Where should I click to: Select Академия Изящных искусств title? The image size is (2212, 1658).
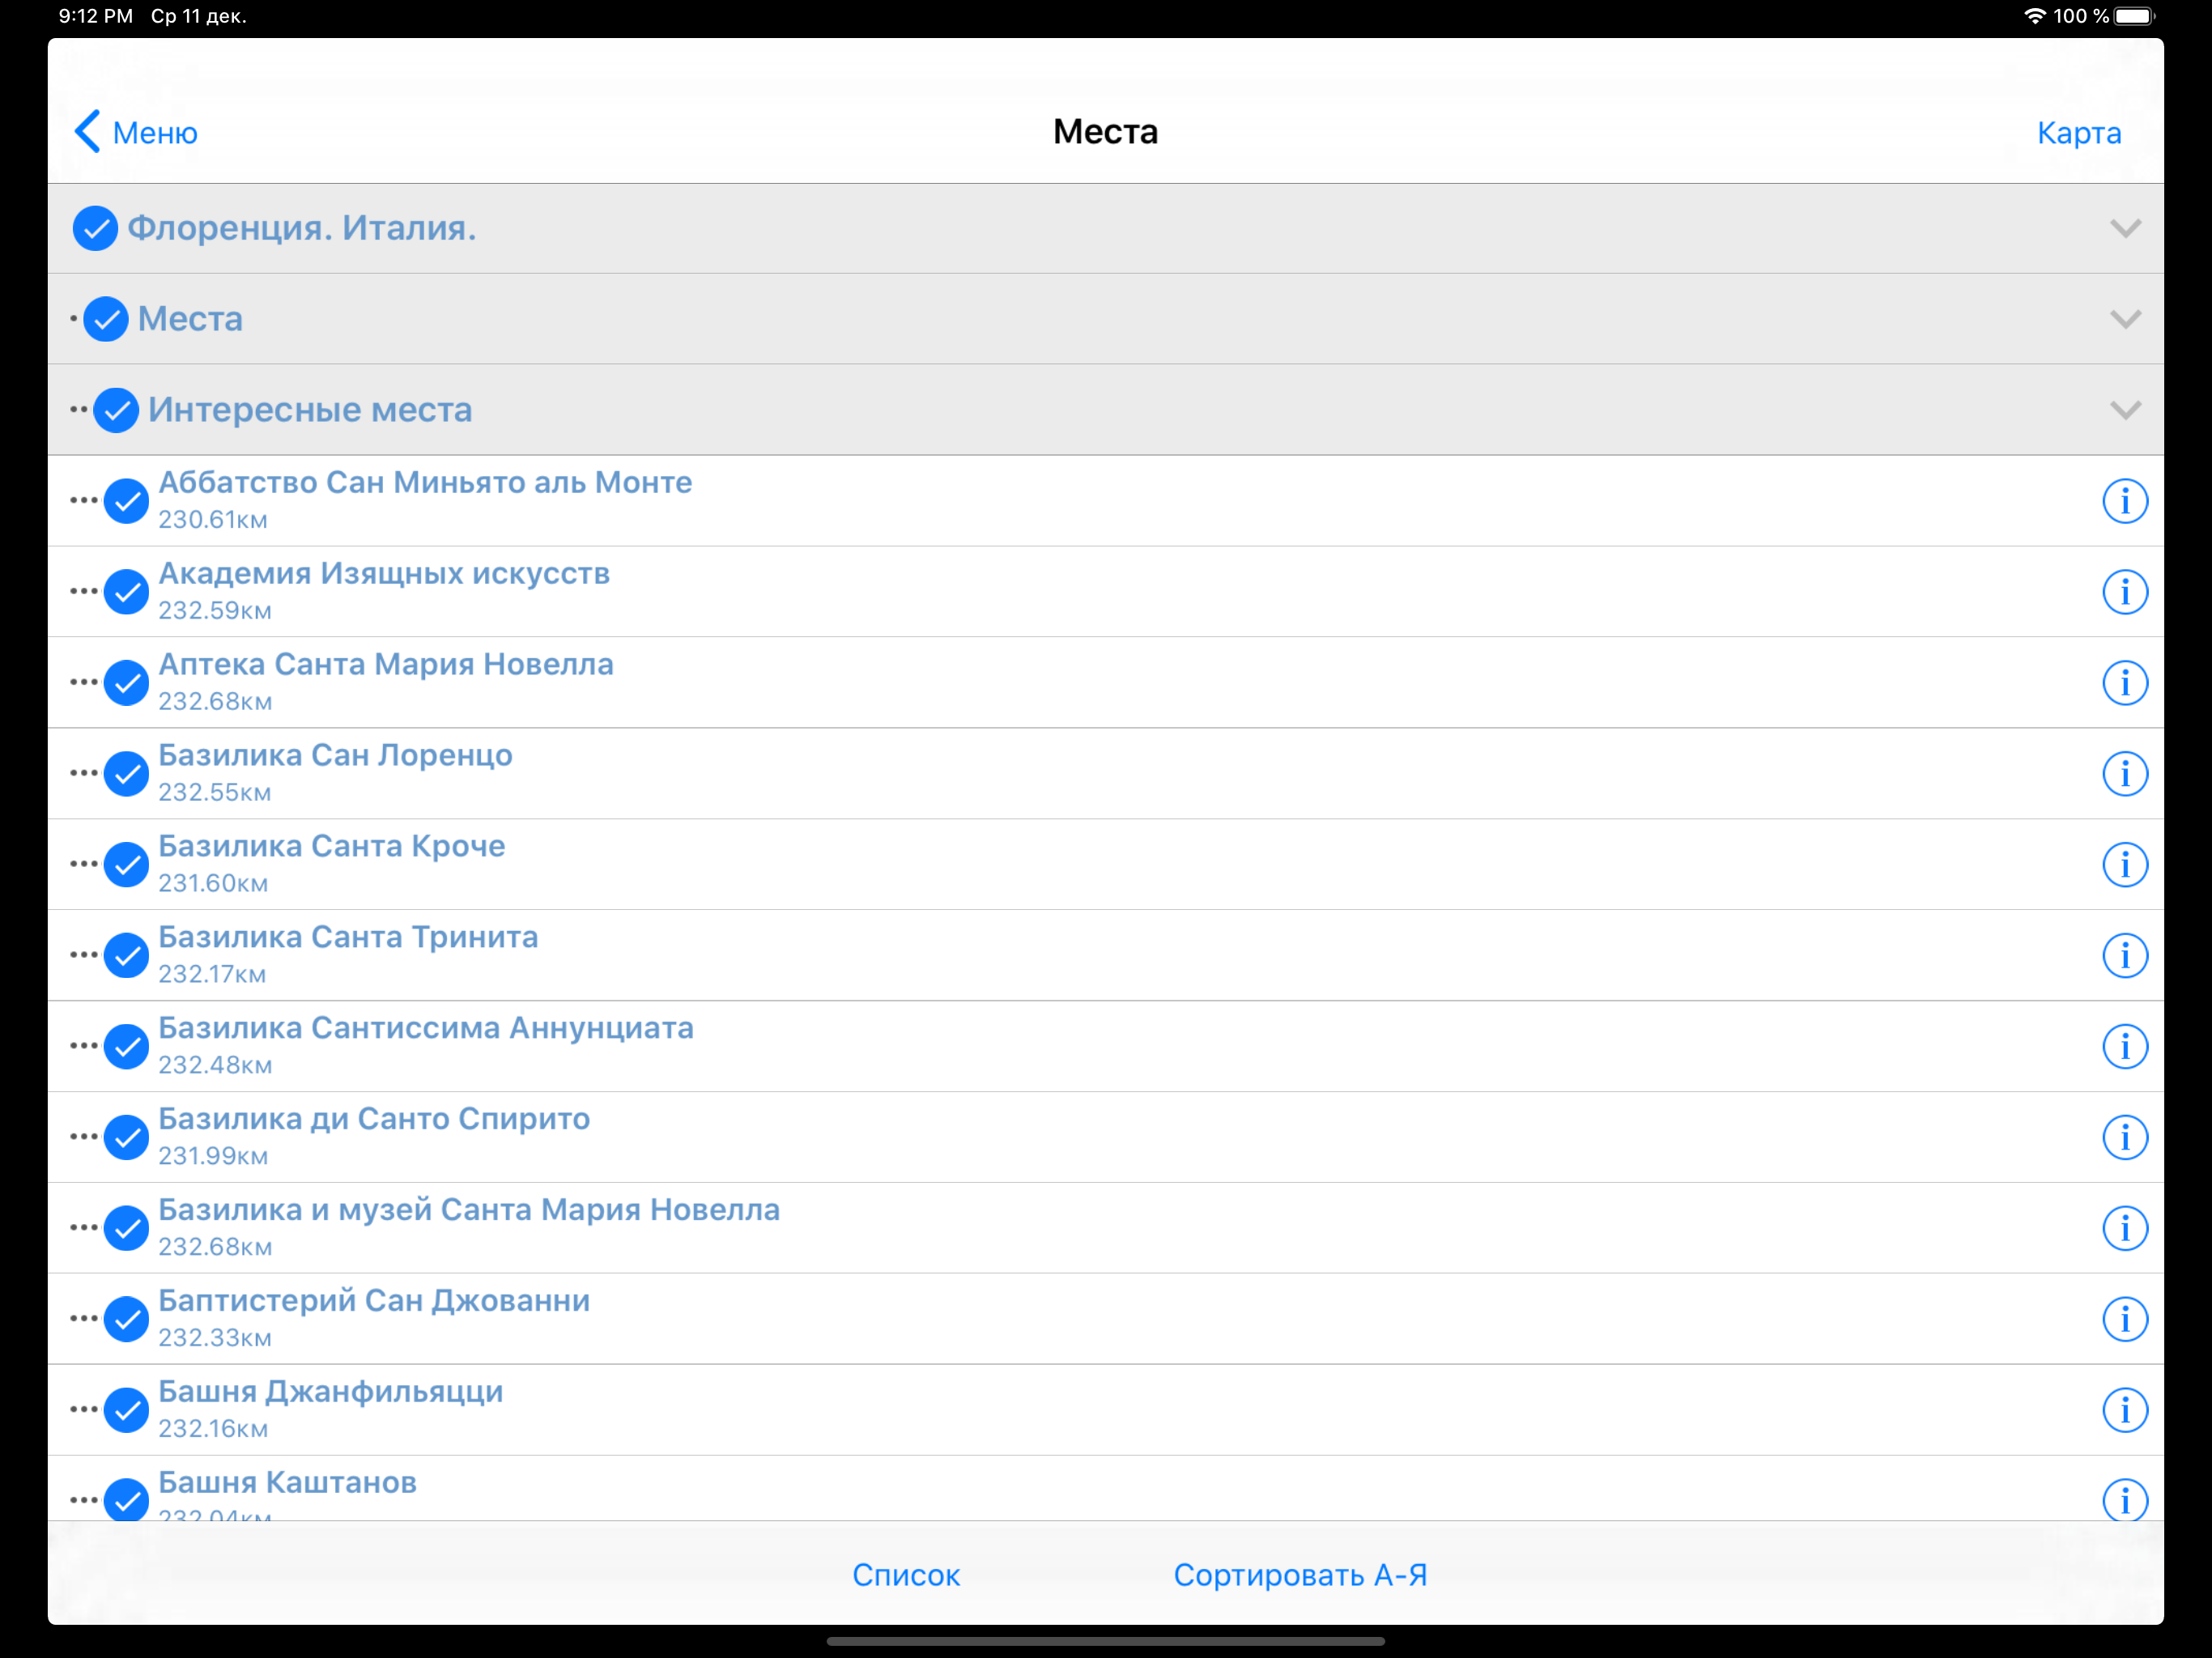tap(384, 574)
